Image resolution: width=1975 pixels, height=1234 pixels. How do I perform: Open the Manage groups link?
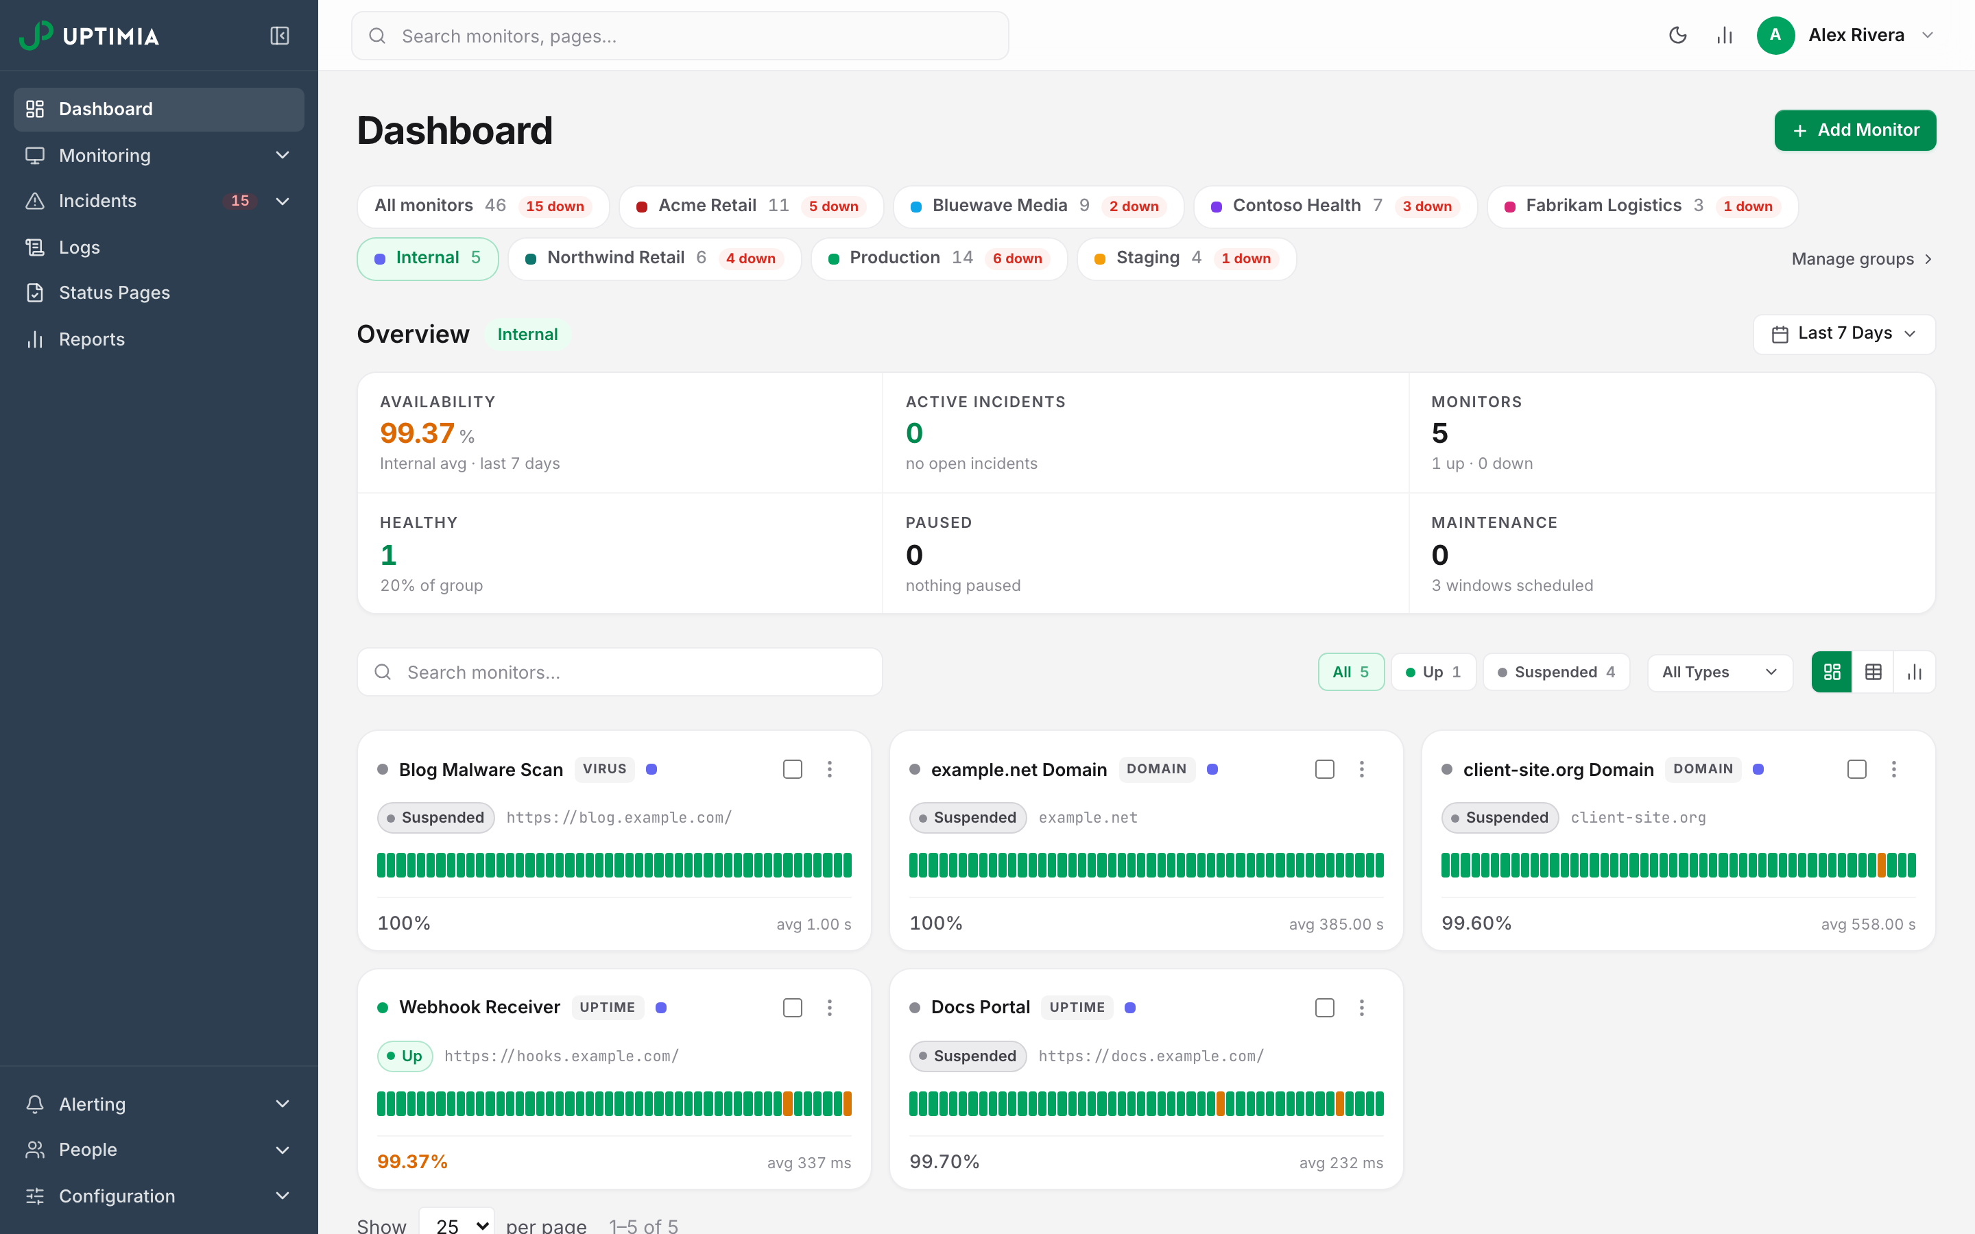click(1862, 258)
